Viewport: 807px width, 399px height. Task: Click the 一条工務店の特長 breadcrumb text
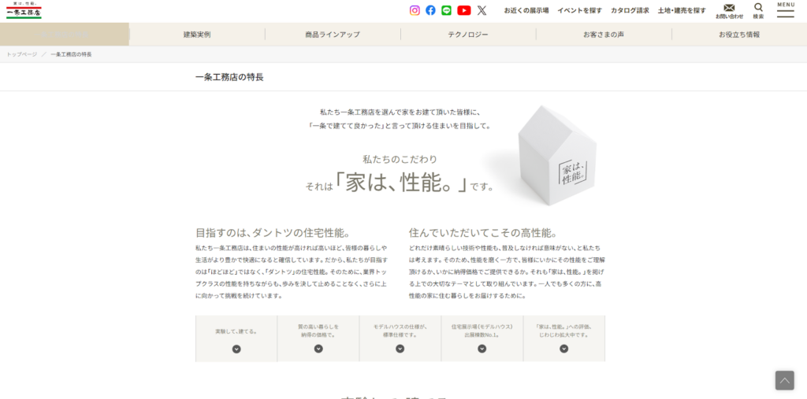point(71,54)
